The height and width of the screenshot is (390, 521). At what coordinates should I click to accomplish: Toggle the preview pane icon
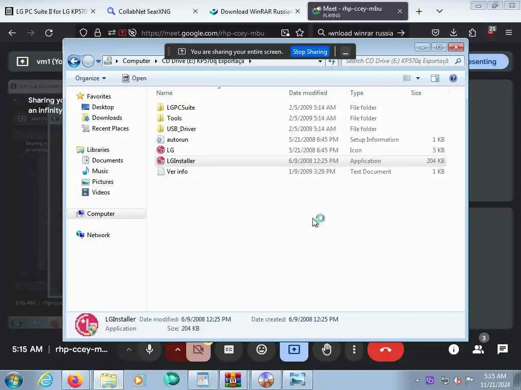435,78
